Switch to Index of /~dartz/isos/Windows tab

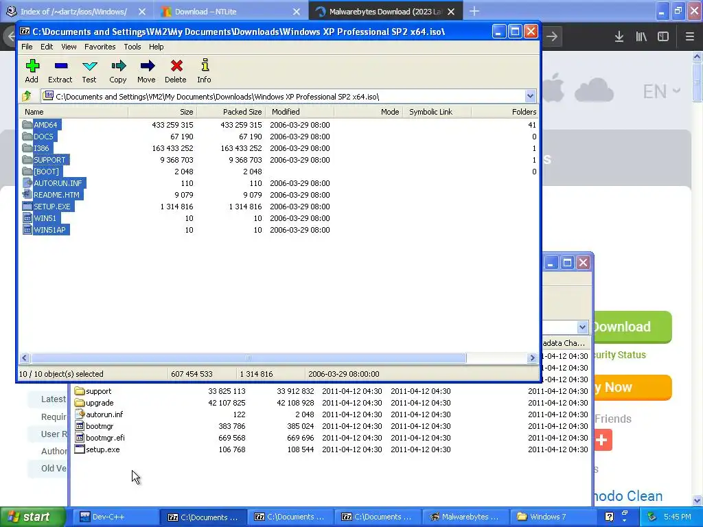(x=73, y=12)
